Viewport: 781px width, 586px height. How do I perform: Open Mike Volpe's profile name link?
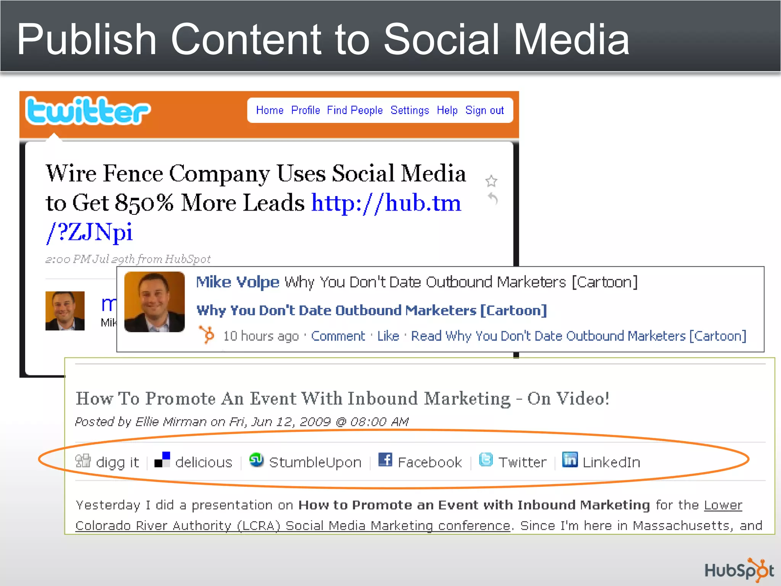(x=238, y=282)
